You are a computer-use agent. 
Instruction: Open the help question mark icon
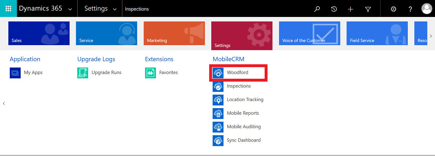point(410,9)
